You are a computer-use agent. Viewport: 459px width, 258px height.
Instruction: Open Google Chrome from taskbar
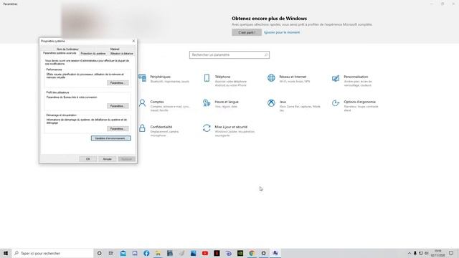pyautogui.click(x=252, y=253)
